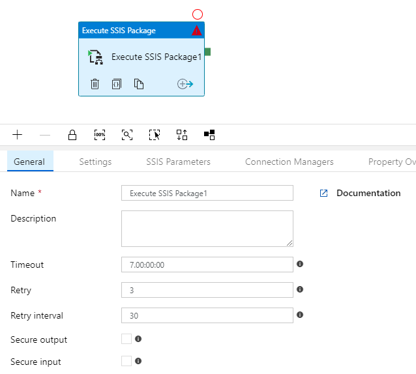
Task: Zoom in canvas with plus icon
Action: pyautogui.click(x=17, y=135)
